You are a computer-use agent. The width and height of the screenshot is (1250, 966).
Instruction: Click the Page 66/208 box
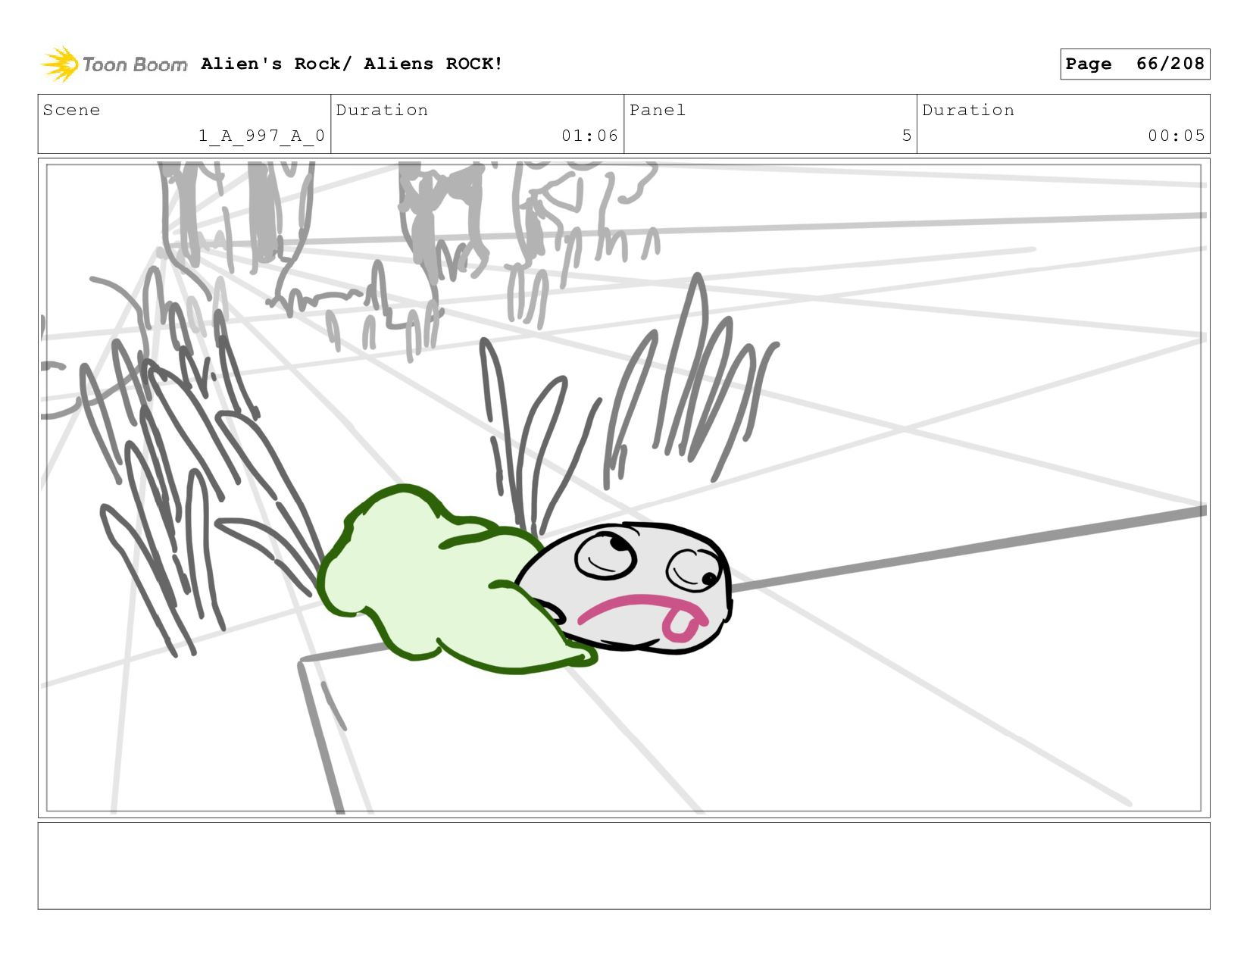1134,64
